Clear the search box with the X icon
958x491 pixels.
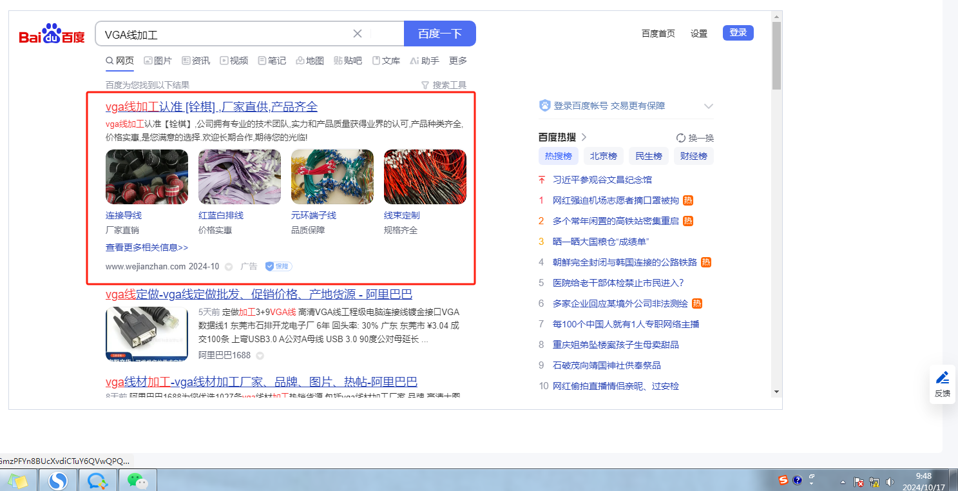358,34
